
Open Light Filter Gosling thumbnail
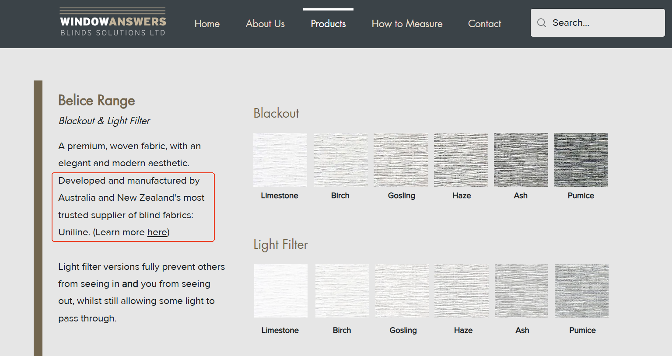[402, 290]
